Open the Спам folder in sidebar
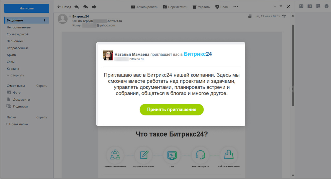The height and width of the screenshot is (179, 331). (x=11, y=62)
